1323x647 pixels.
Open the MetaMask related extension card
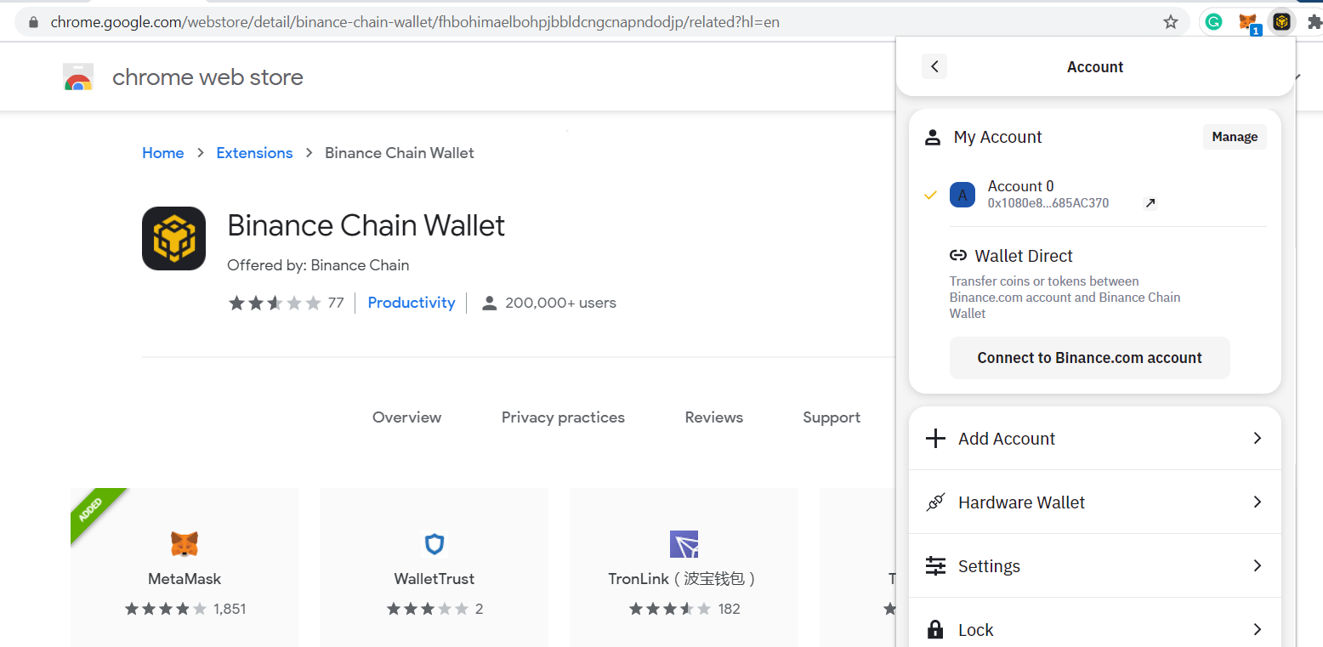tap(185, 567)
